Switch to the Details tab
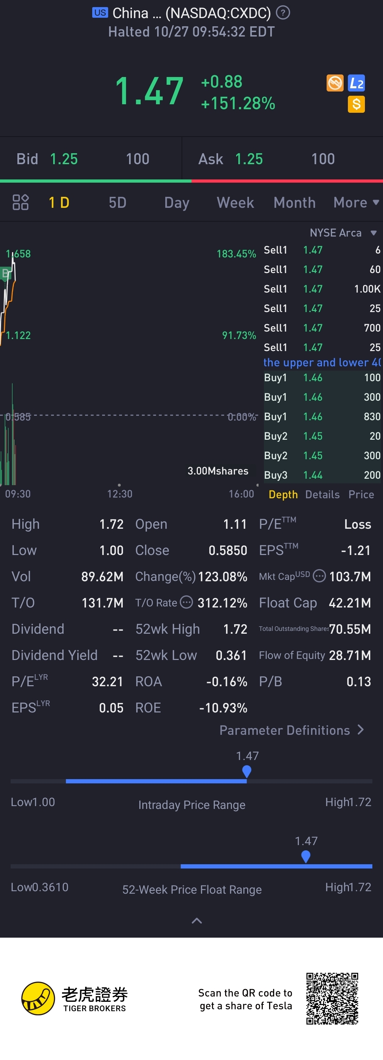Viewport: 383px width, 1060px height. [x=322, y=494]
